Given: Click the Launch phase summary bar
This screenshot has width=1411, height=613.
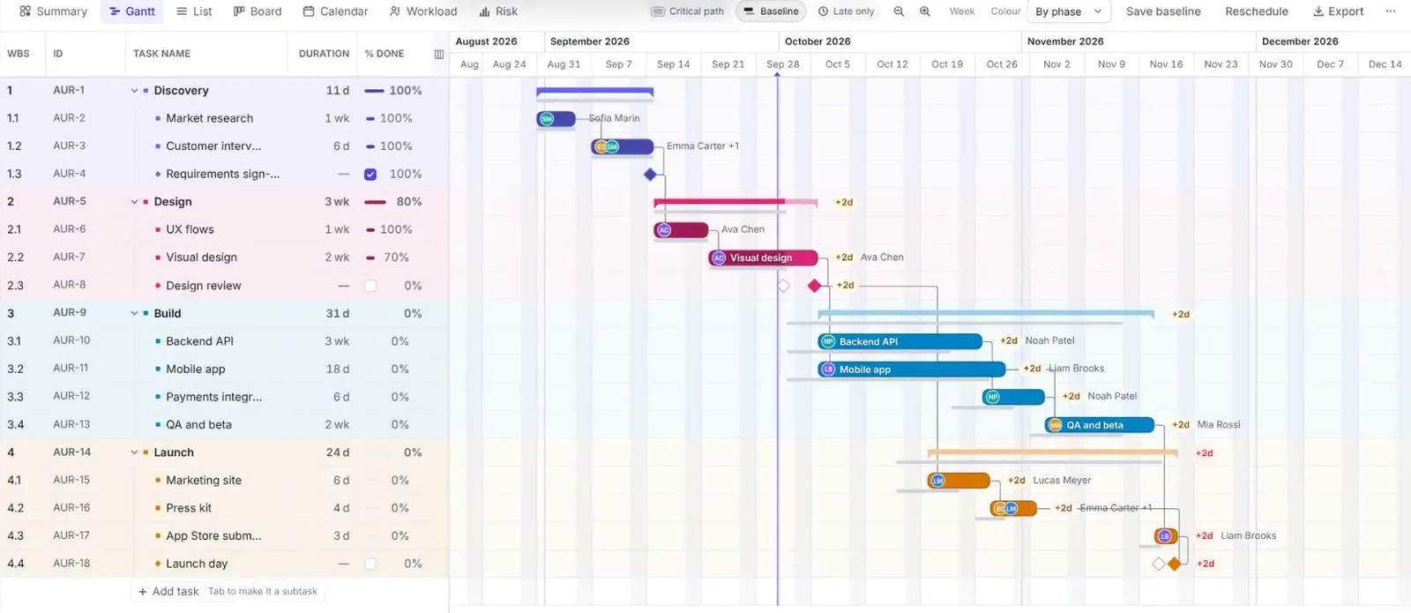Looking at the screenshot, I should pos(1052,452).
